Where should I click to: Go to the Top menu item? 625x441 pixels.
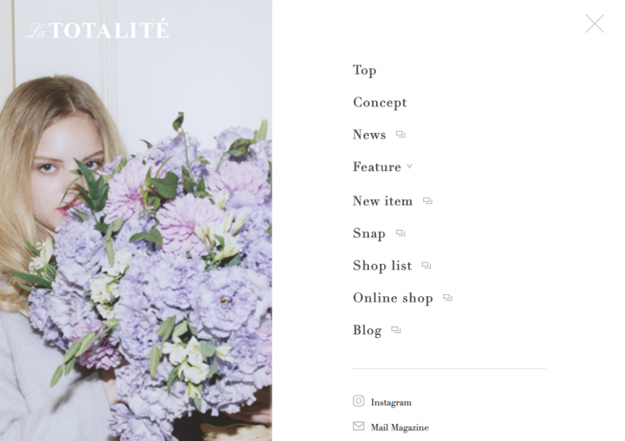click(364, 70)
